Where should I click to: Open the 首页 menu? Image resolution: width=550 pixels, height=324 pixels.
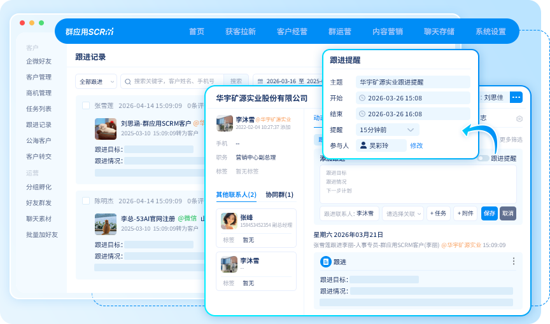pos(197,32)
